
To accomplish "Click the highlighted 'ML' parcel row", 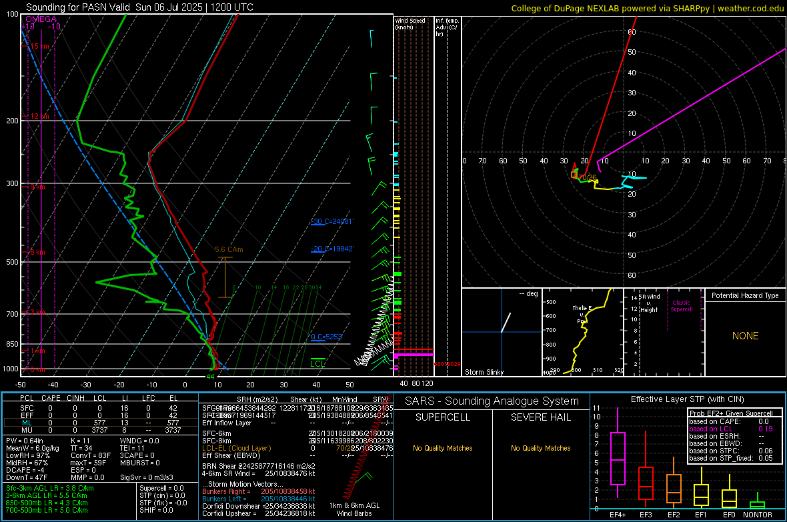I will 100,423.
